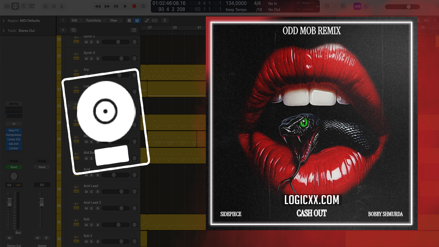Enable the count-in 1234 button
Image resolution: width=439 pixels, height=247 pixels.
pyautogui.click(x=357, y=6)
